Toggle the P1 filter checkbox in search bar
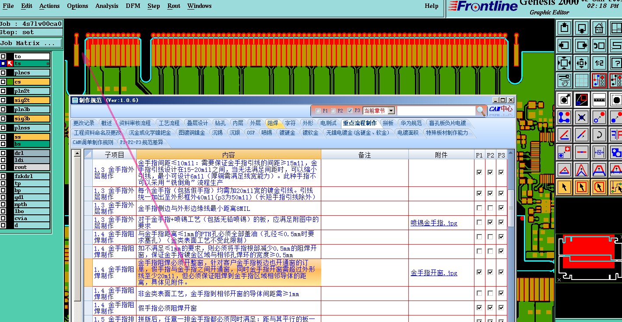 318,111
